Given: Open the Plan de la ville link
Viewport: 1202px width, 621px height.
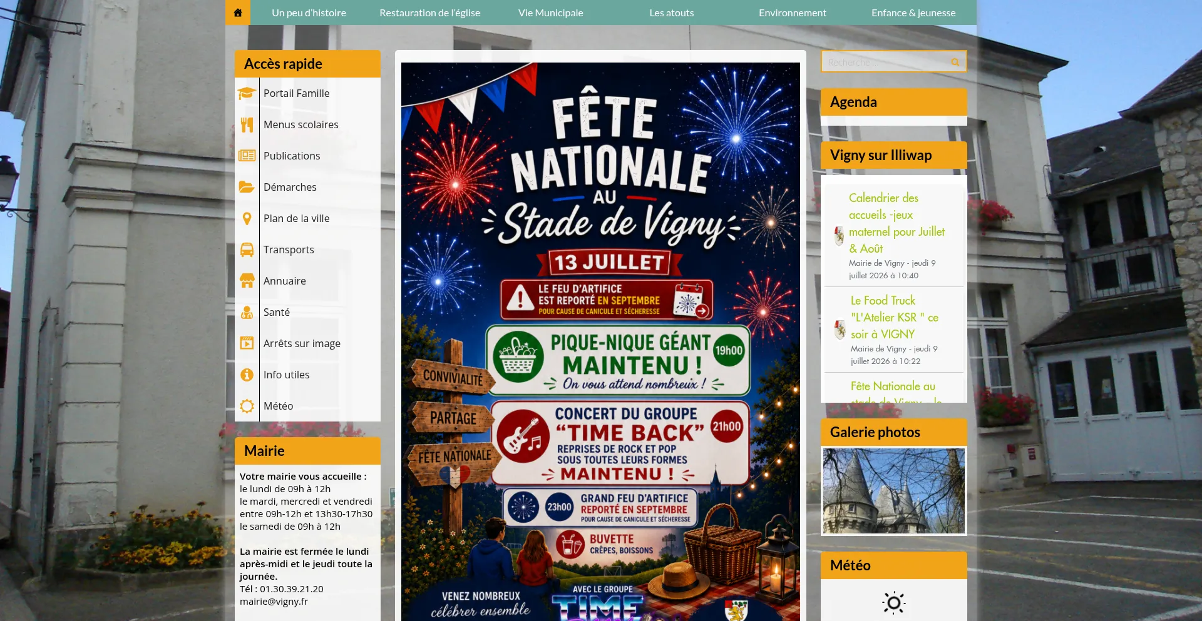Looking at the screenshot, I should click(296, 218).
